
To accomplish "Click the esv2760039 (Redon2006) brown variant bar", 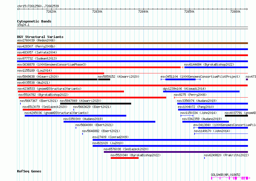I will point(132,43).
